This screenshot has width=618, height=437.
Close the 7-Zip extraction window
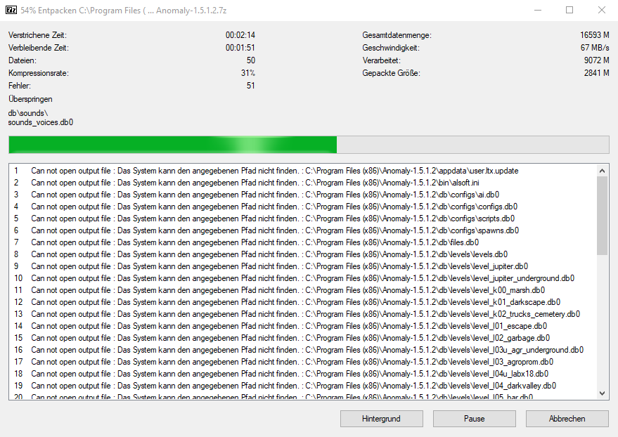tap(601, 11)
